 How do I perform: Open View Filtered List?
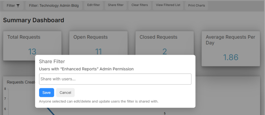click(x=168, y=5)
